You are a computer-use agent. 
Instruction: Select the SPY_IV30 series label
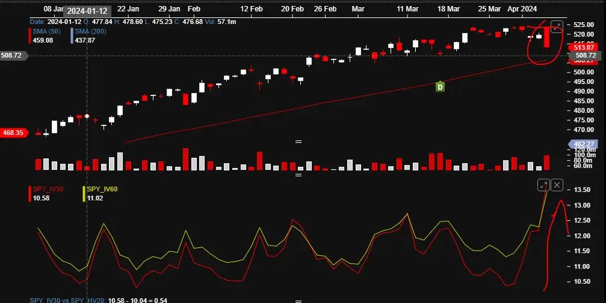pos(48,189)
